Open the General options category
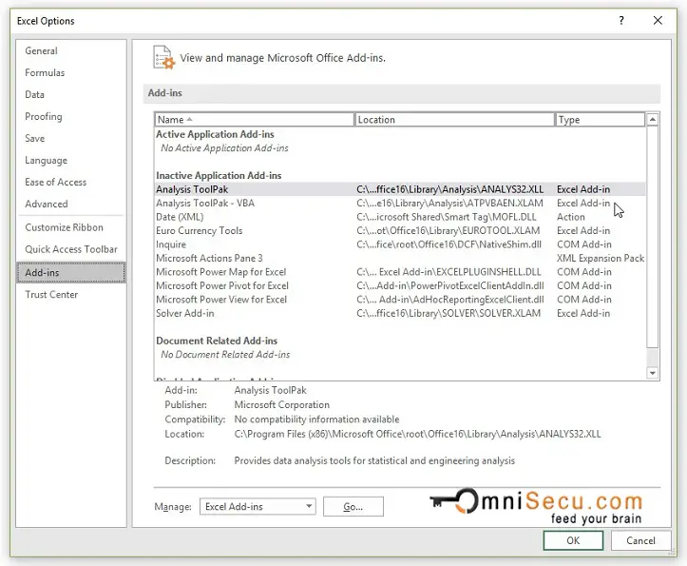687x566 pixels. [41, 51]
